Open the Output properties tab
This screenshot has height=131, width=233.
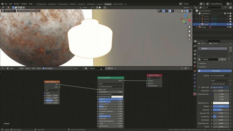pyautogui.click(x=195, y=55)
